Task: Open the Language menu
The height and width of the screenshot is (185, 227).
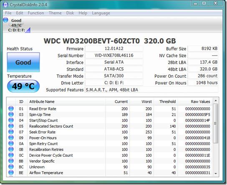Action: [x=101, y=13]
